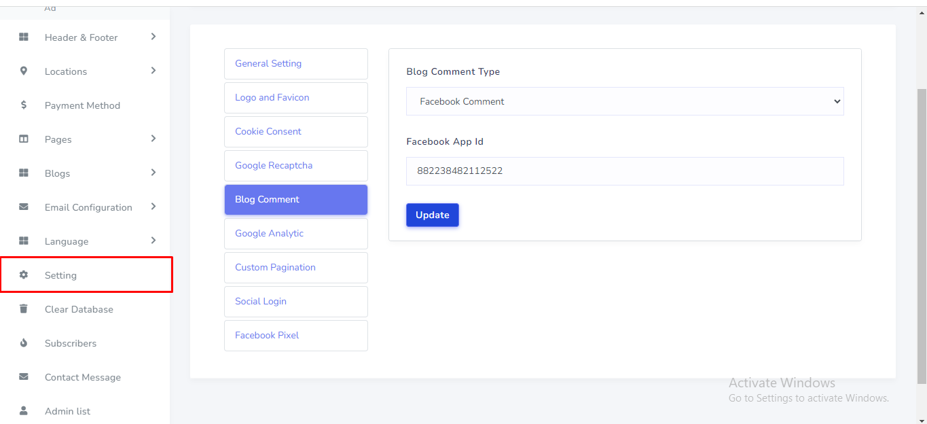The image size is (927, 424).
Task: Expand the Language menu chevron
Action: (153, 241)
